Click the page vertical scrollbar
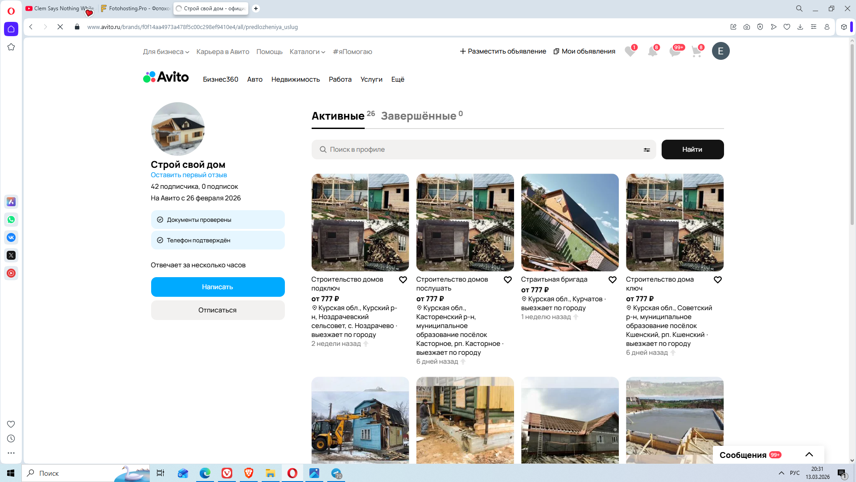The image size is (856, 482). tap(852, 134)
